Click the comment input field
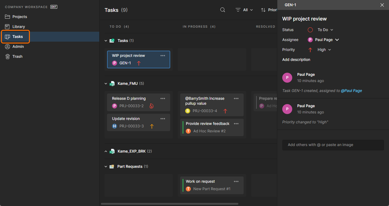Screen dimensions: 389x206 (x=333, y=145)
